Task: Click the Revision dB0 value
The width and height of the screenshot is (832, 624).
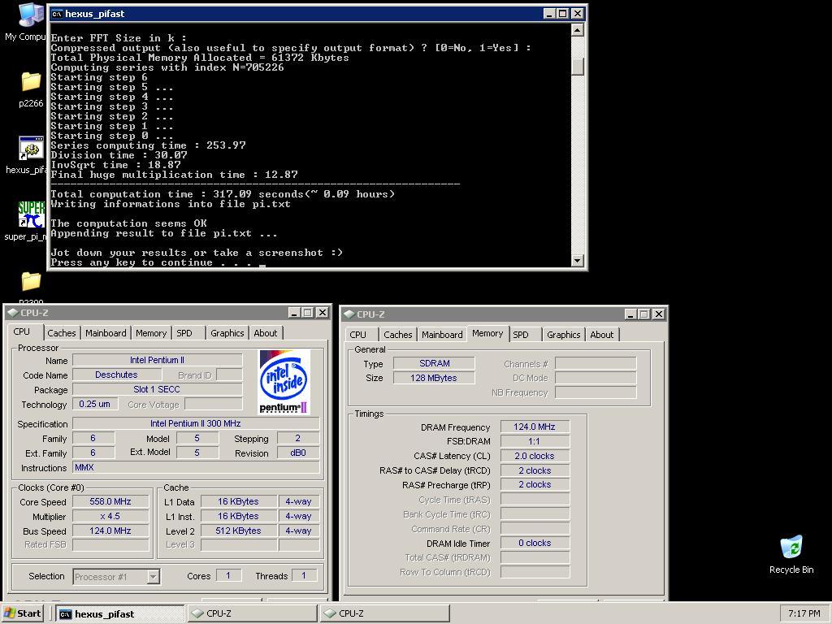Action: (298, 453)
